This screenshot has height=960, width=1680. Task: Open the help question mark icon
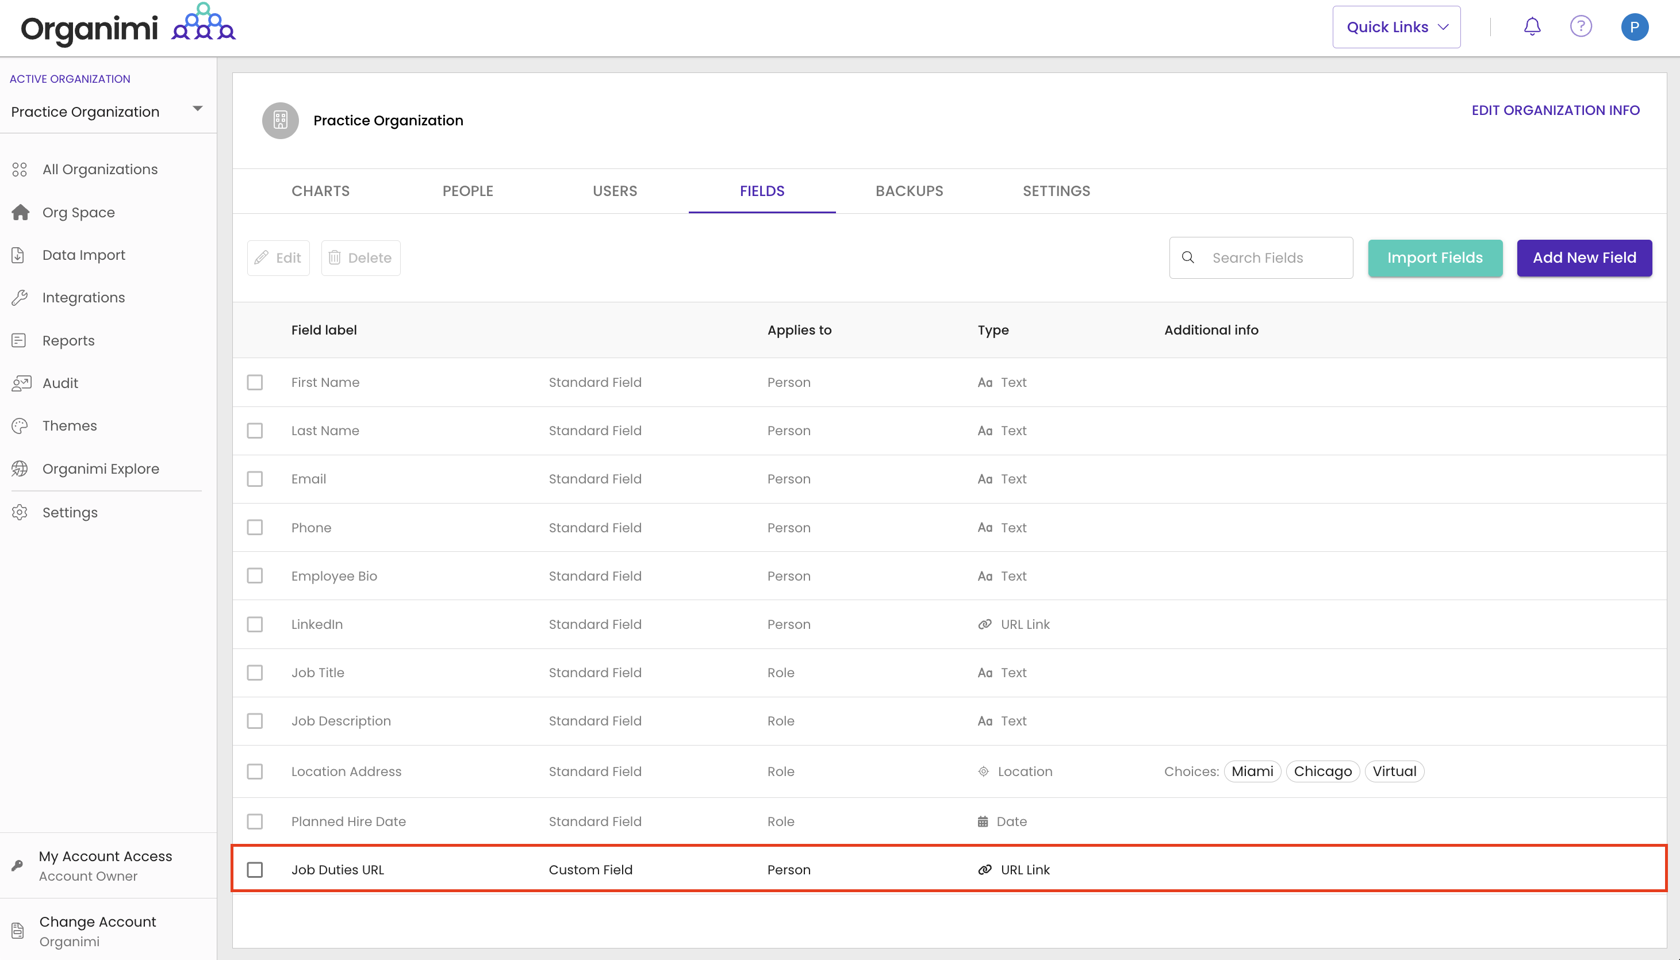(x=1581, y=26)
